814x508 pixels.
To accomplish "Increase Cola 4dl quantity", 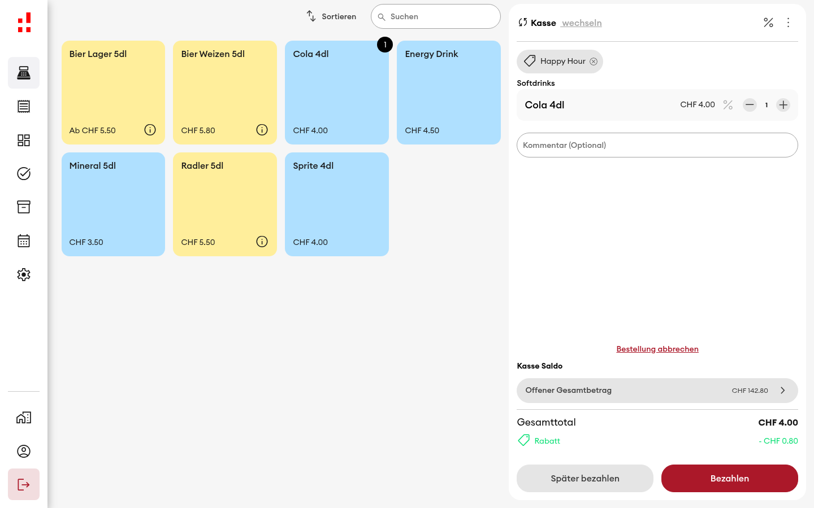I will point(783,105).
